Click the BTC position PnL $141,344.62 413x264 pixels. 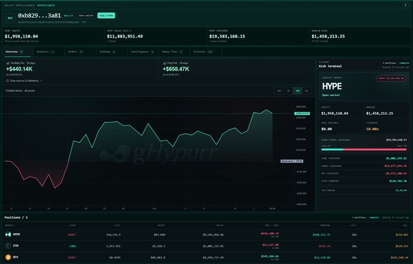(270, 256)
